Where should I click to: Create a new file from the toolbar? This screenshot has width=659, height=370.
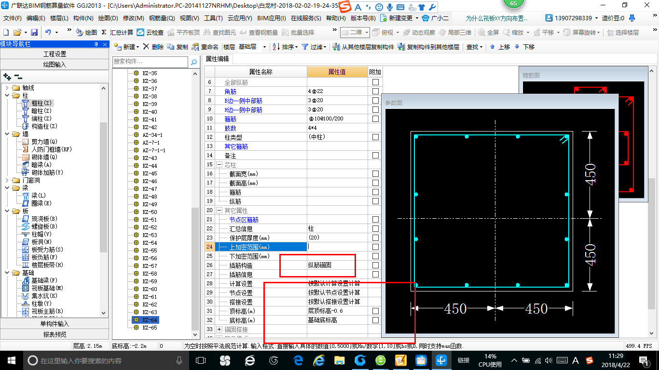[x=6, y=32]
